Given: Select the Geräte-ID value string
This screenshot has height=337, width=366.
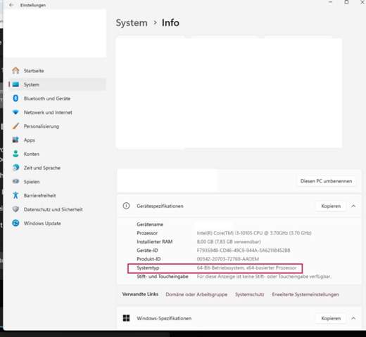Looking at the screenshot, I should click(244, 251).
